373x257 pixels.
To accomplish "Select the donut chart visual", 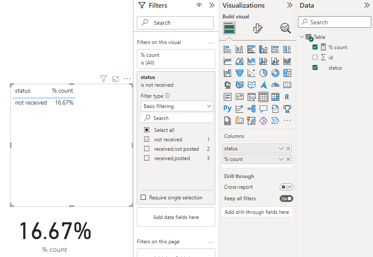I will (x=275, y=73).
